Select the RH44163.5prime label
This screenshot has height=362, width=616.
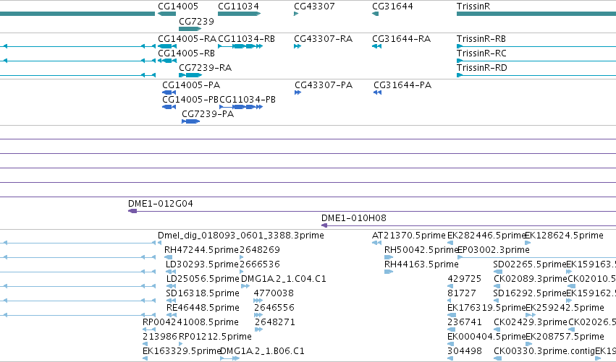click(x=421, y=264)
